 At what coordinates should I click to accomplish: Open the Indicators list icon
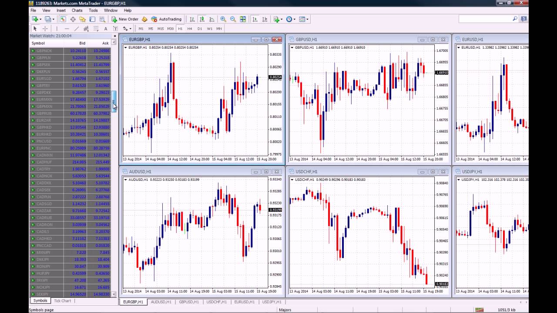tap(277, 19)
